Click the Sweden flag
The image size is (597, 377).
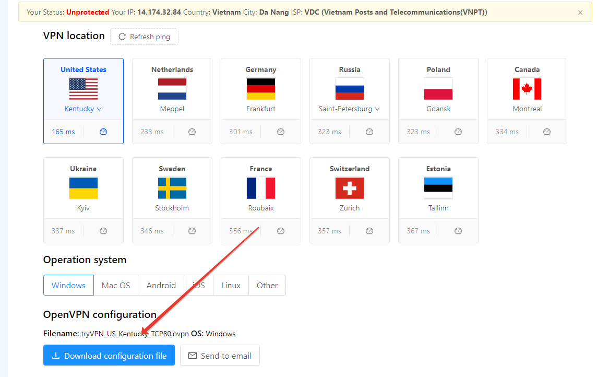(x=172, y=188)
